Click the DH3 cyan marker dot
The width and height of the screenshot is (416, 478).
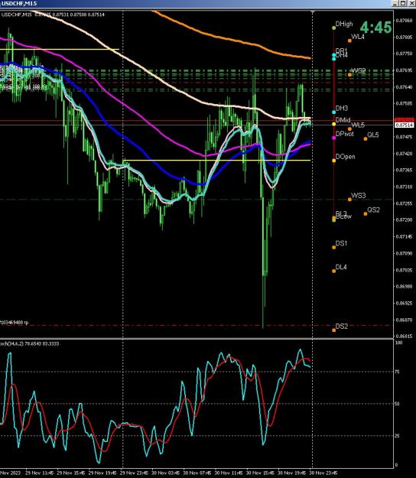[333, 112]
